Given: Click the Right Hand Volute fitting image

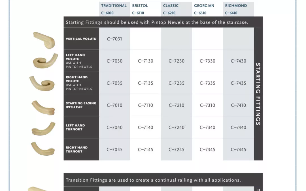Looking at the screenshot, I should pyautogui.click(x=42, y=83).
